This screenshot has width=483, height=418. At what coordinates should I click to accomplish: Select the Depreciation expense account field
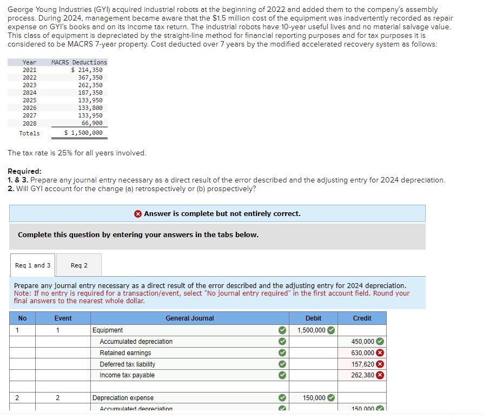coord(190,397)
